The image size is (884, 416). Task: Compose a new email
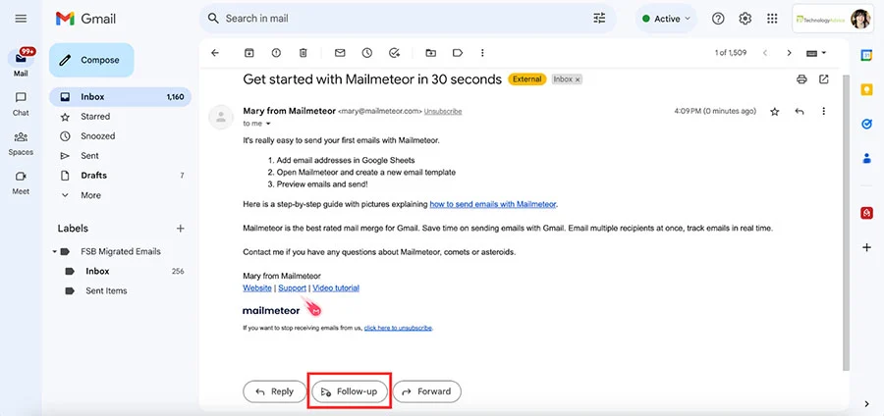[x=91, y=60]
